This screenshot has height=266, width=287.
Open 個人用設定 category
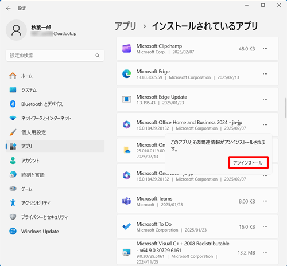click(55, 132)
